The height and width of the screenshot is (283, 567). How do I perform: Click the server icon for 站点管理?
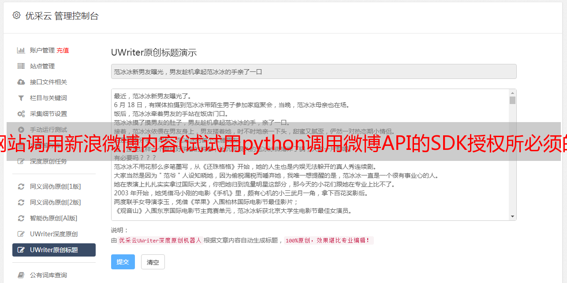tap(21, 66)
